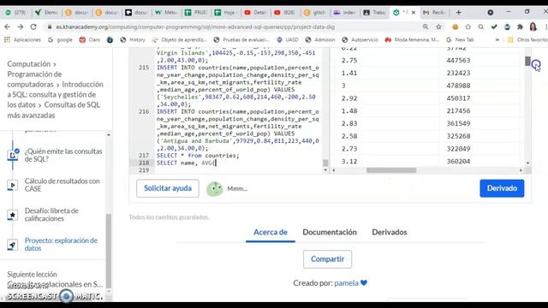The width and height of the screenshot is (548, 308).
Task: Open Siguiente lección Consultas relacionales link
Action: (55, 284)
